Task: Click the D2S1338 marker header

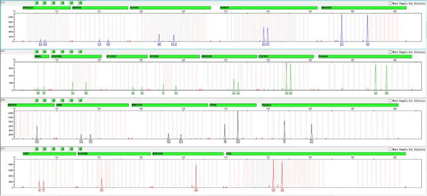Action: pyautogui.click(x=188, y=154)
